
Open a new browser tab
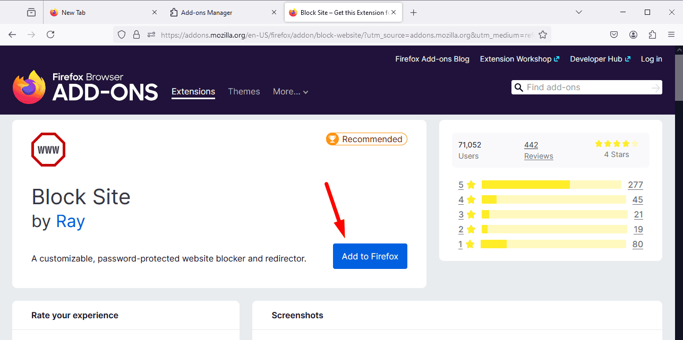(414, 12)
